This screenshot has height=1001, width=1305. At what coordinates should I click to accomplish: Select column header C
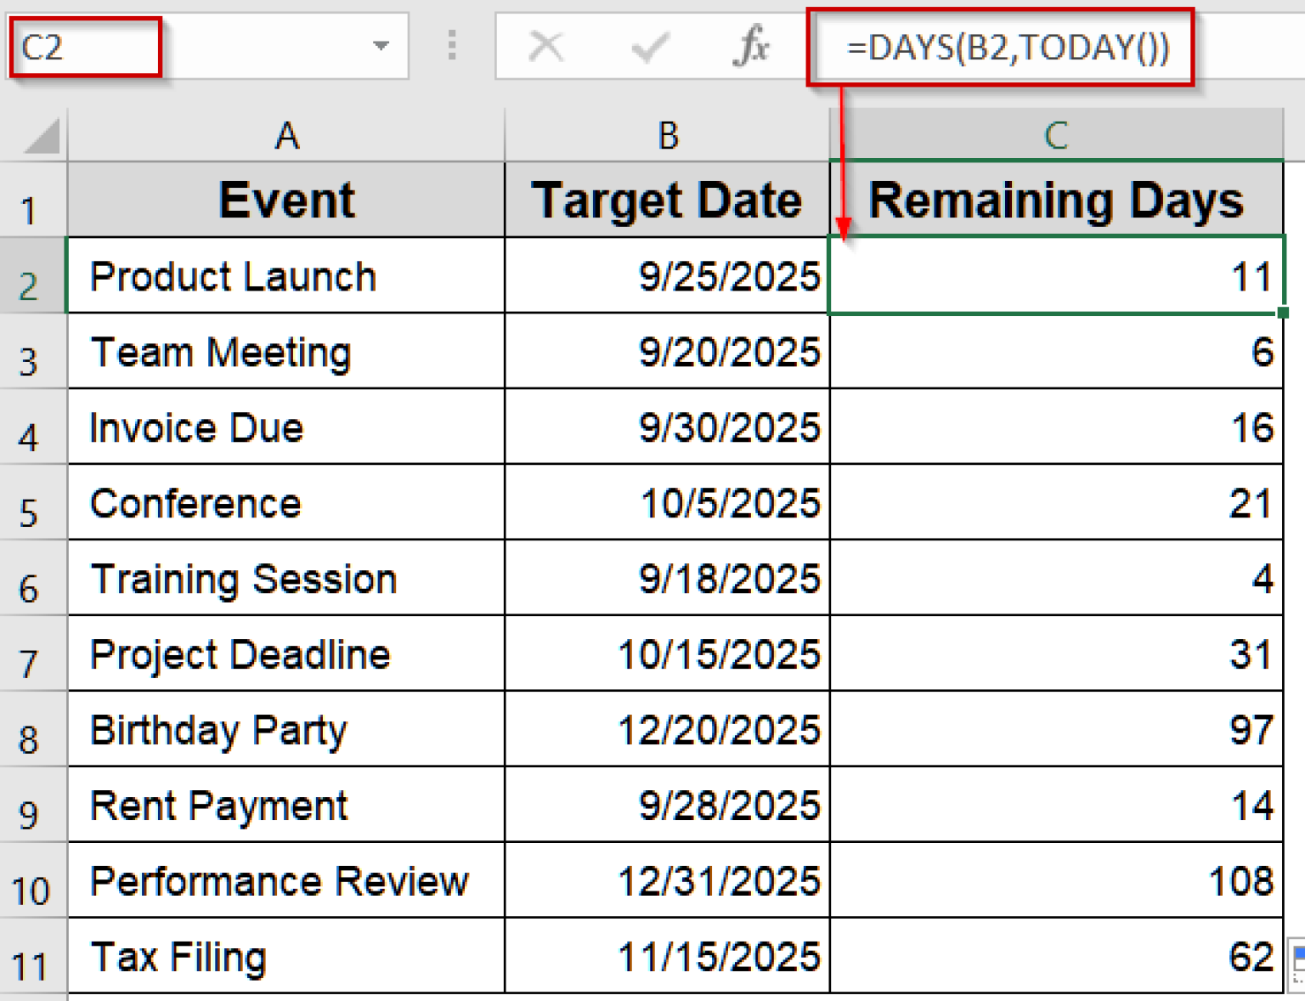[1056, 134]
